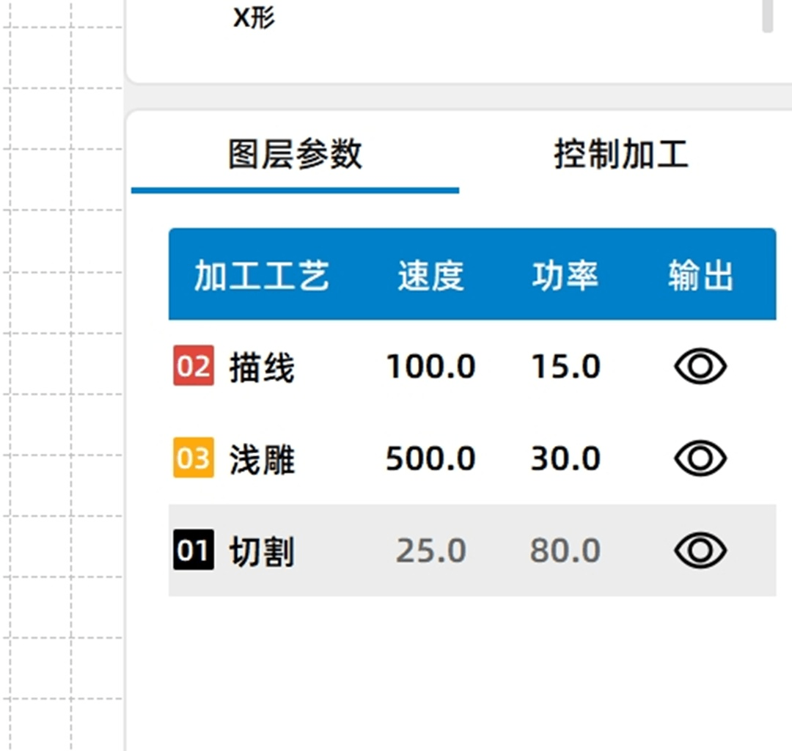This screenshot has width=792, height=751.
Task: Toggle output visibility for 描线 layer
Action: (700, 366)
